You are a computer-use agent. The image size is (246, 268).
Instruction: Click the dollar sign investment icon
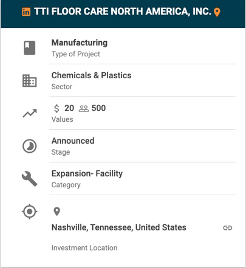pos(56,109)
